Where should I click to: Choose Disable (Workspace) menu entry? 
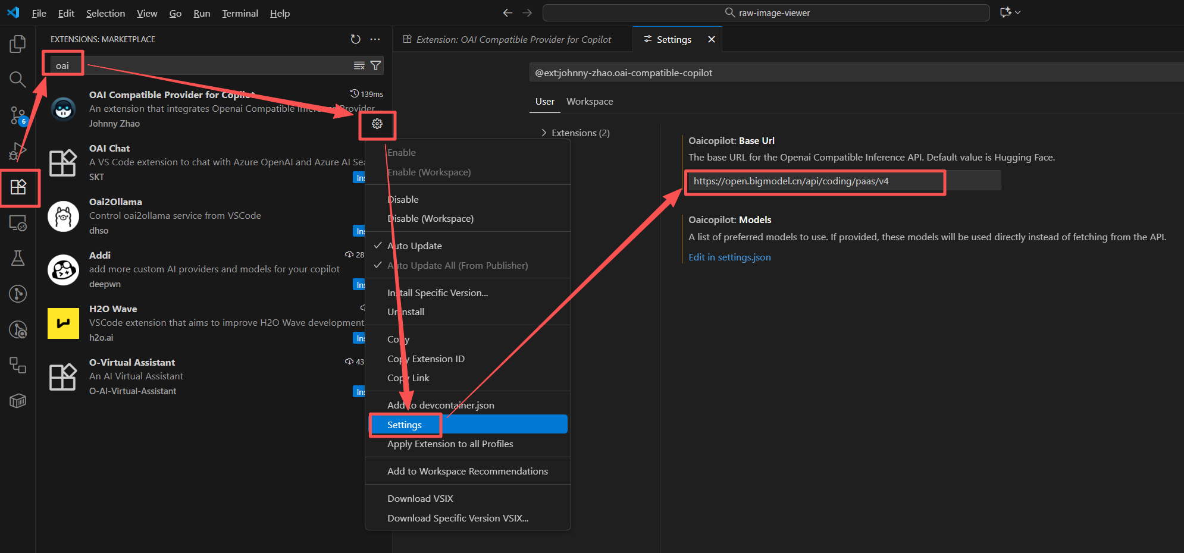click(x=468, y=219)
